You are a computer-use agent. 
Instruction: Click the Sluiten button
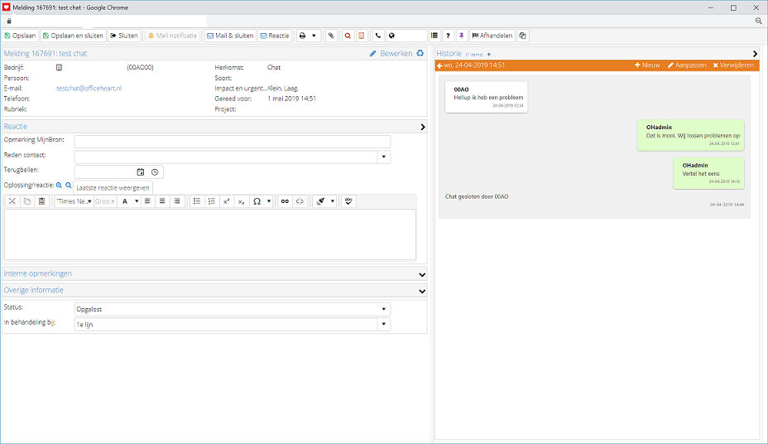click(124, 36)
